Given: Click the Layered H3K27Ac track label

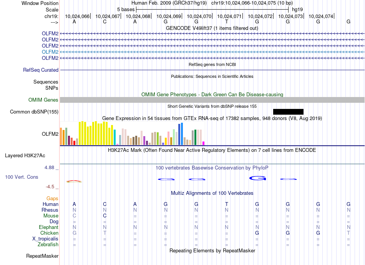Looking at the screenshot, I should pyautogui.click(x=25, y=156).
